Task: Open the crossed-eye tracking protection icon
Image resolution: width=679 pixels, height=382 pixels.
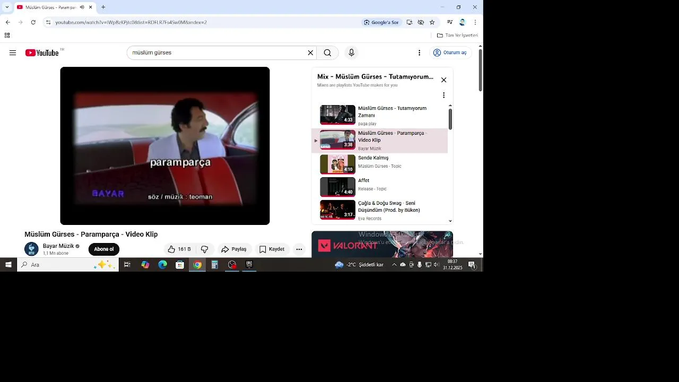Action: 421,22
